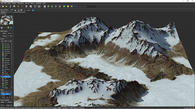This screenshot has height=109, width=195.
Task: Click the terrain shading icon in viewport toolbar
Action: (19, 10)
